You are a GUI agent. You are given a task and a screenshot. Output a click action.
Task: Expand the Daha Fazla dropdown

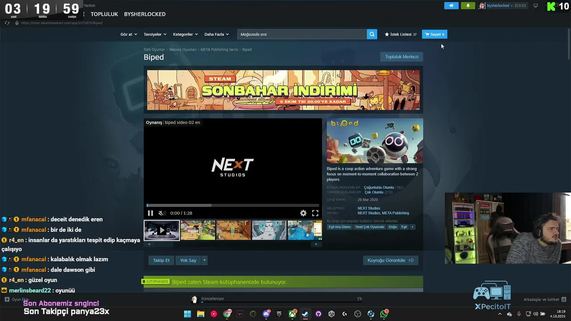tap(216, 34)
